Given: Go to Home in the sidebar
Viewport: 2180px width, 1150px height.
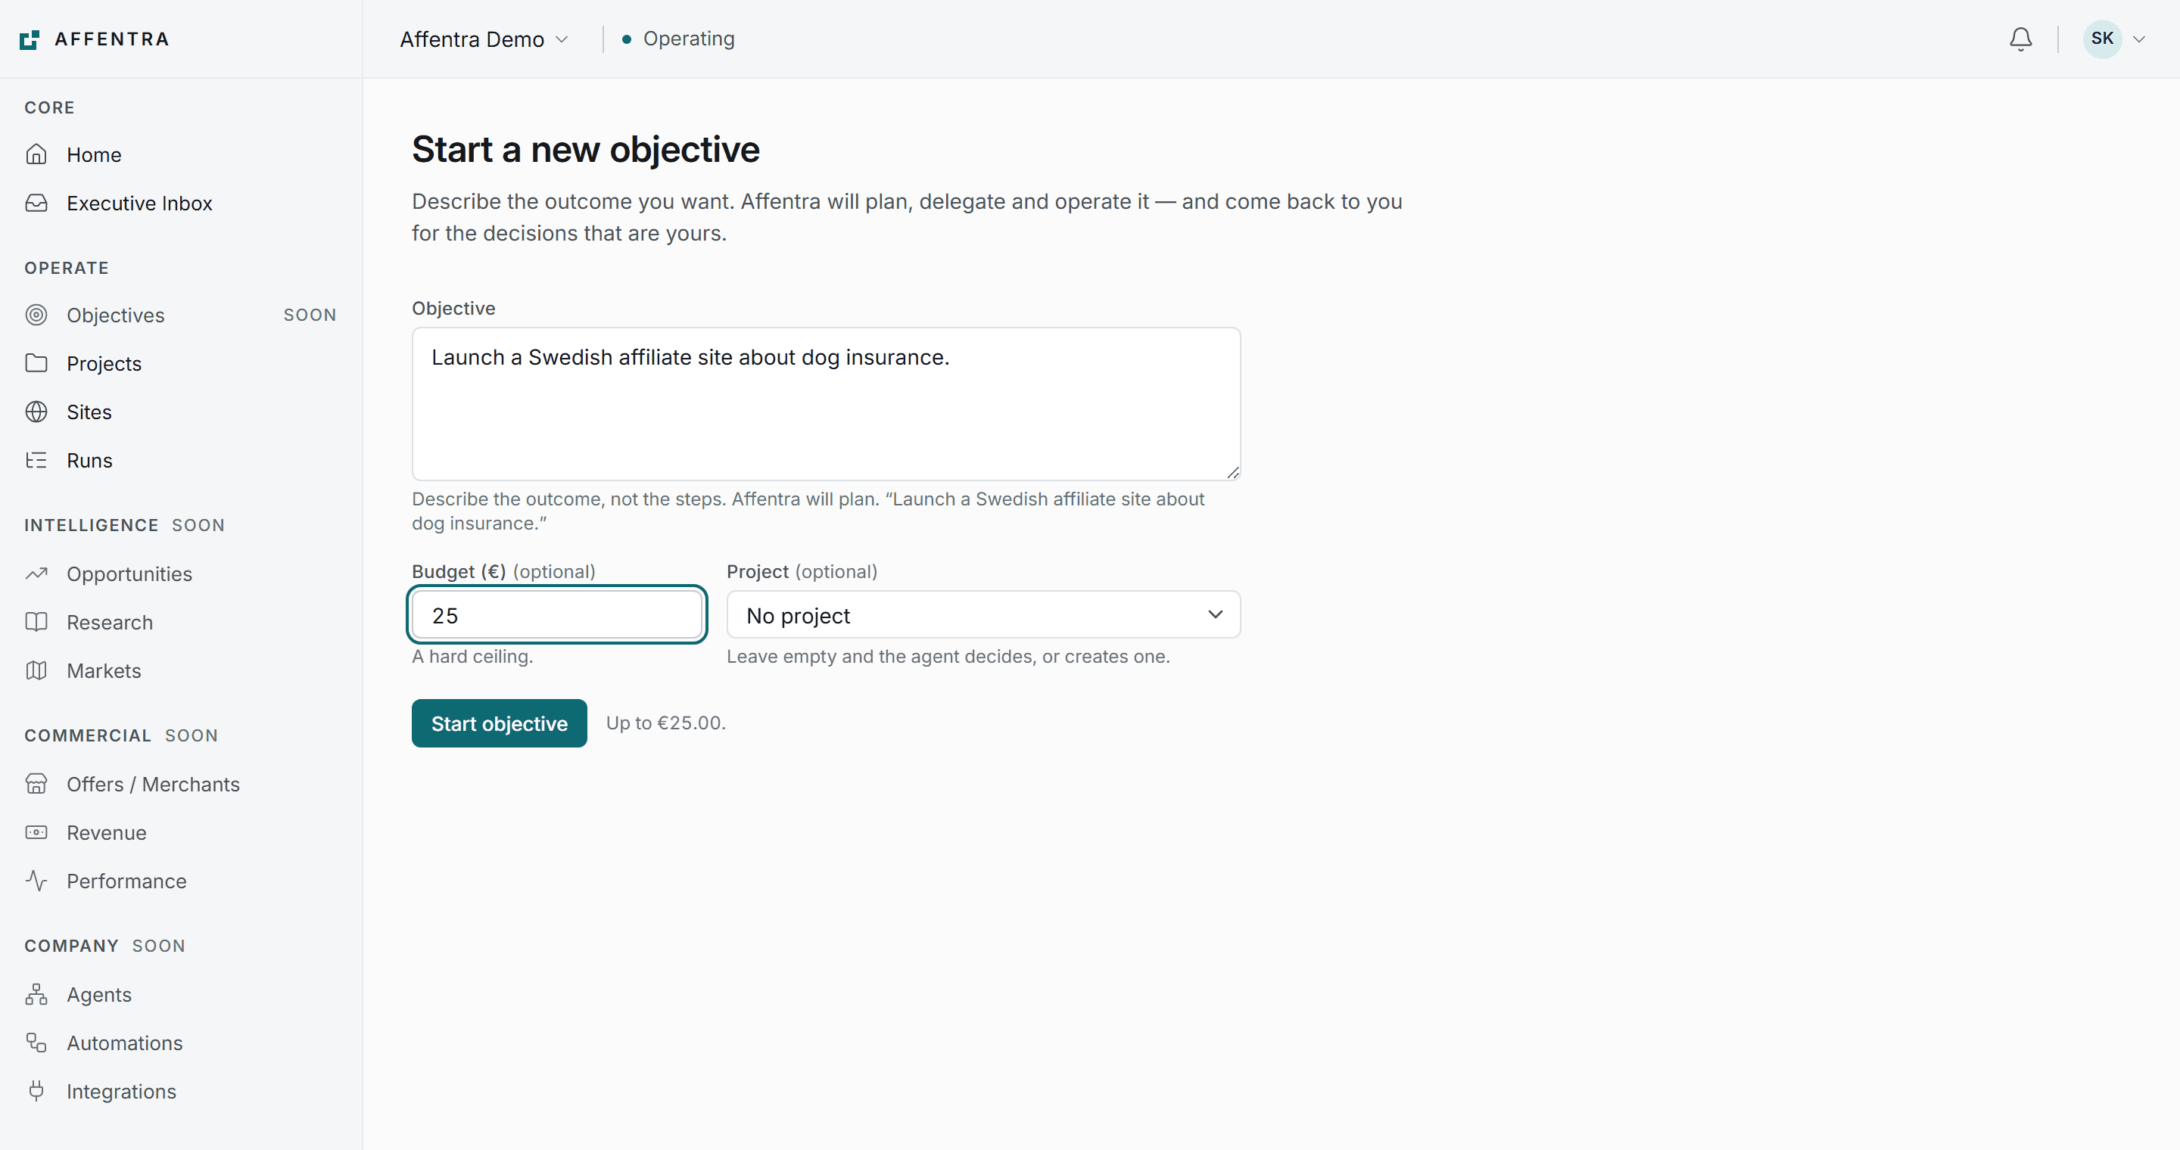Looking at the screenshot, I should point(181,155).
